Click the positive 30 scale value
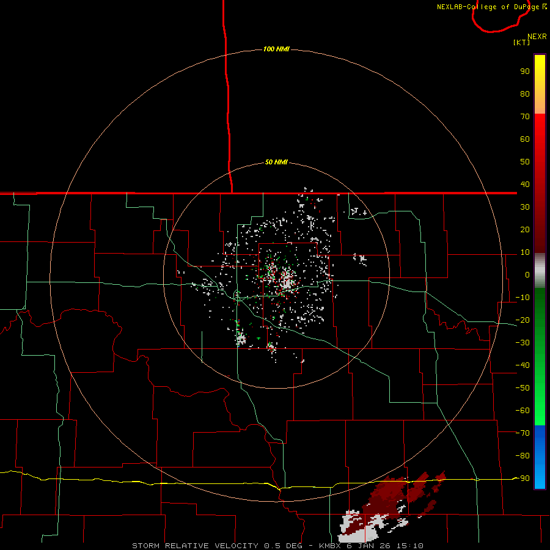The height and width of the screenshot is (550, 550). (x=525, y=207)
